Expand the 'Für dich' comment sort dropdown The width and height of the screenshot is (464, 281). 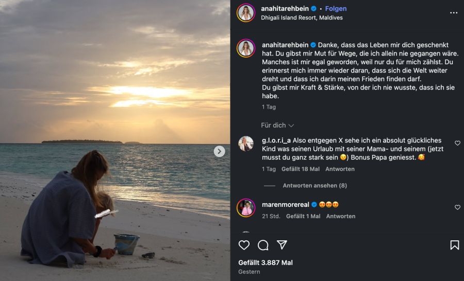(277, 125)
